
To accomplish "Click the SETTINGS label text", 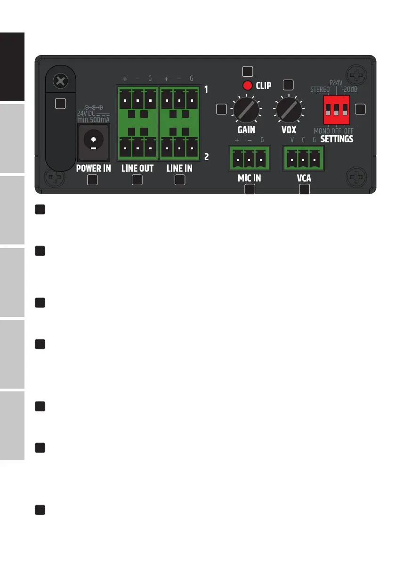I will pos(337,139).
